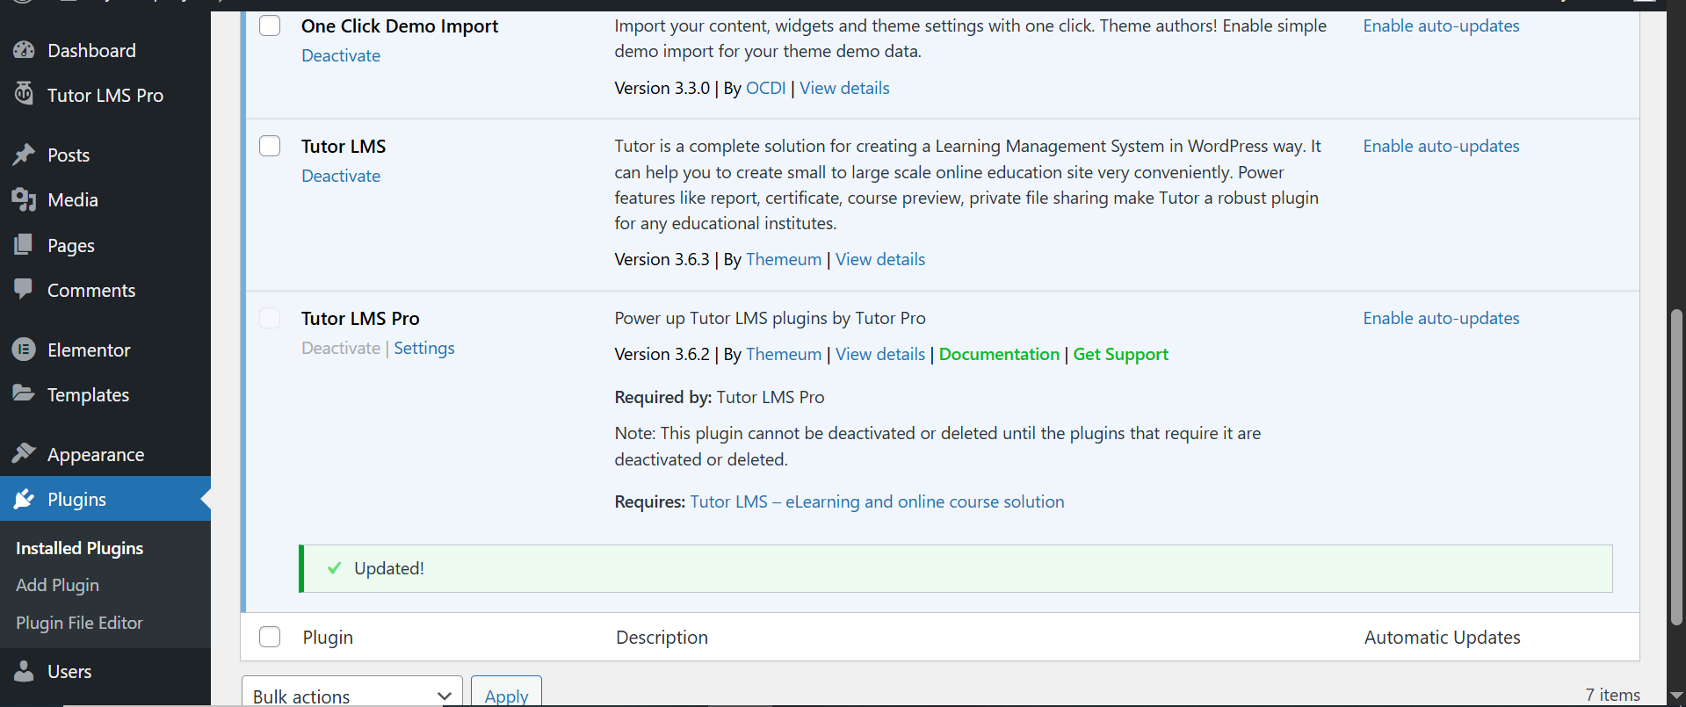View details for Tutor LMS Pro 3.6.2

[880, 354]
